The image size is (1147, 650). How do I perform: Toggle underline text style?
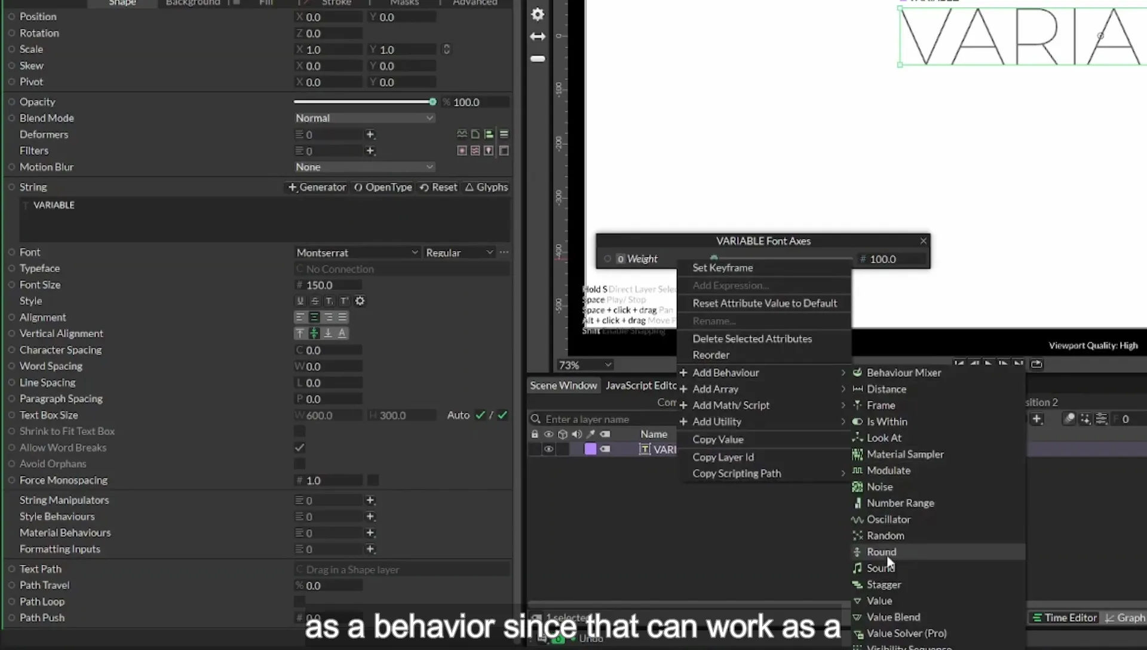point(300,301)
